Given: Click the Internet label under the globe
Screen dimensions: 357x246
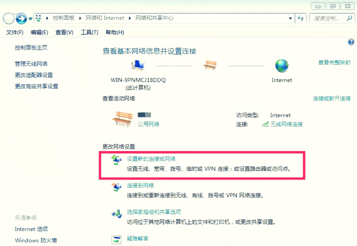Looking at the screenshot, I should point(282,80).
